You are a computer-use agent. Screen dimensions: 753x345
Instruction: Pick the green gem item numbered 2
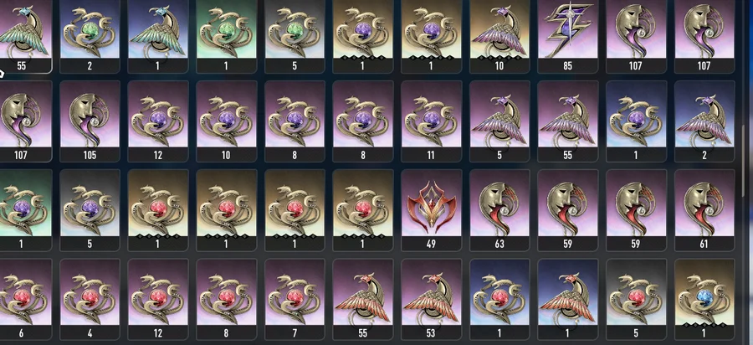tap(90, 36)
